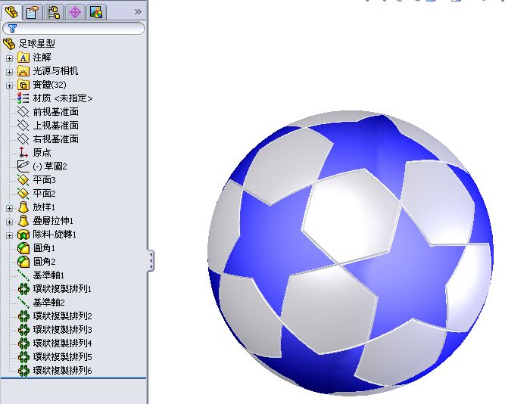The image size is (505, 404).
Task: Click the 基準軸1 label
Action: point(48,275)
